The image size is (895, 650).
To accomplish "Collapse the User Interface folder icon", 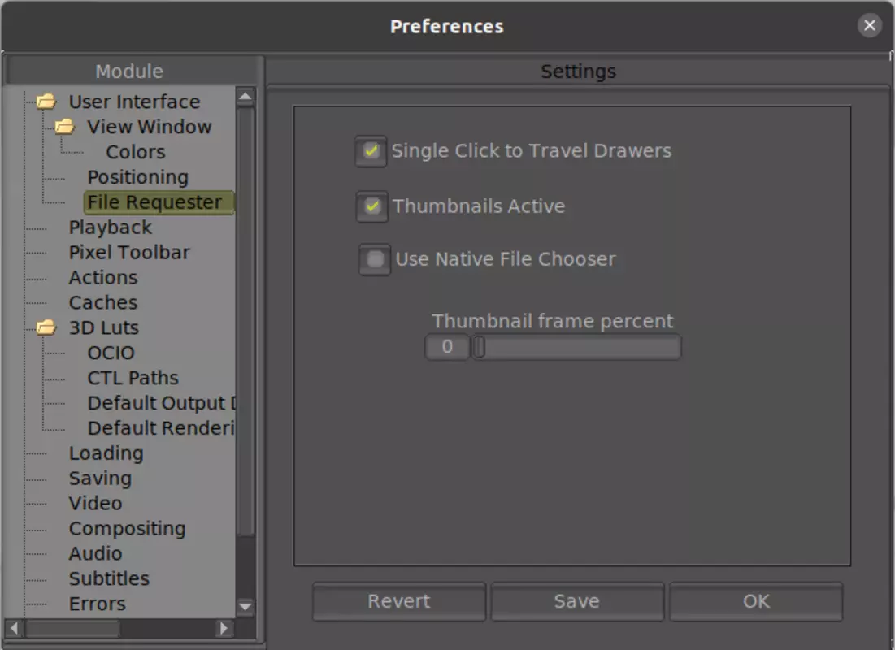I will pyautogui.click(x=46, y=102).
